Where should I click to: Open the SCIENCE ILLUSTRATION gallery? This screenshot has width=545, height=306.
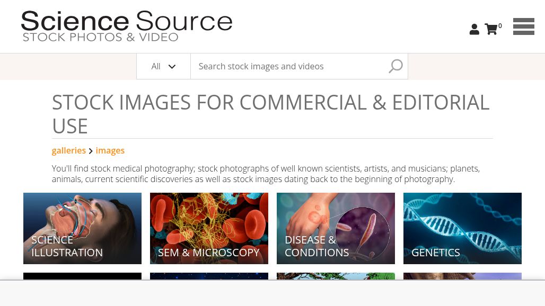click(x=82, y=228)
